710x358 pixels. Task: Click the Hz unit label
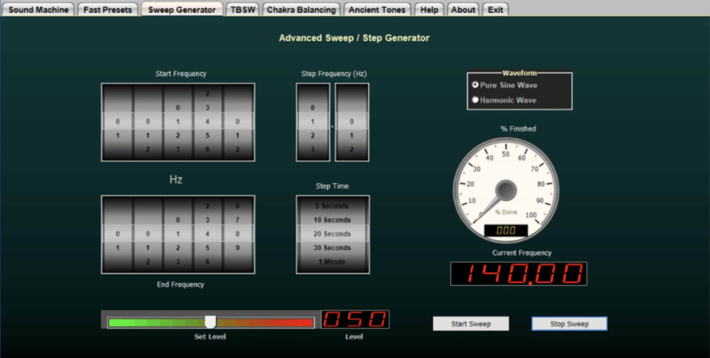(x=176, y=179)
